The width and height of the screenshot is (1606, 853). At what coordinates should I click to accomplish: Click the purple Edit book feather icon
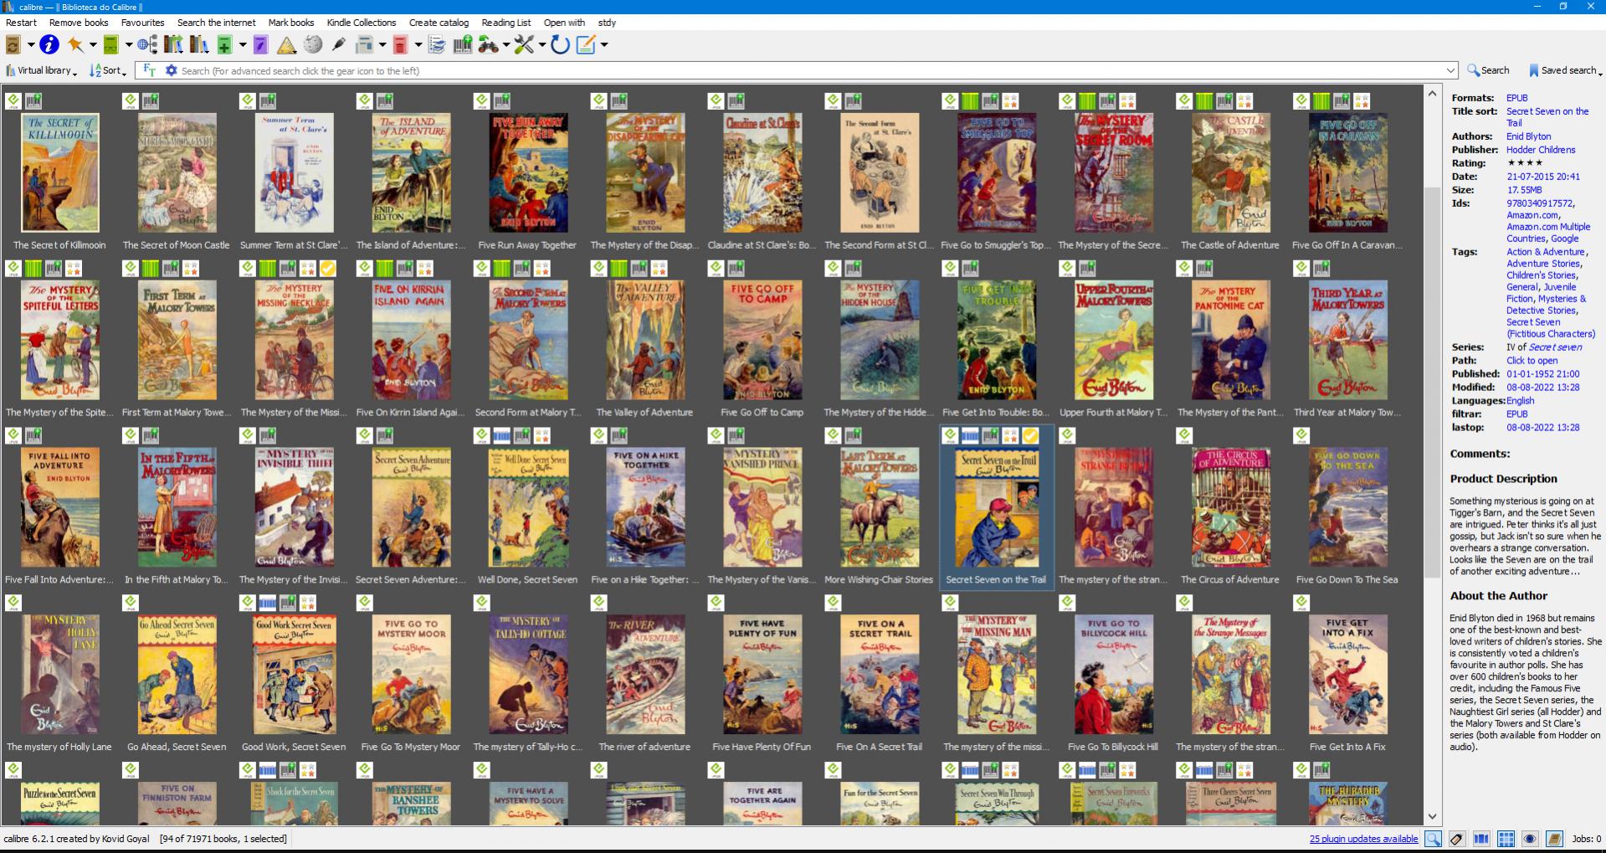click(x=261, y=44)
